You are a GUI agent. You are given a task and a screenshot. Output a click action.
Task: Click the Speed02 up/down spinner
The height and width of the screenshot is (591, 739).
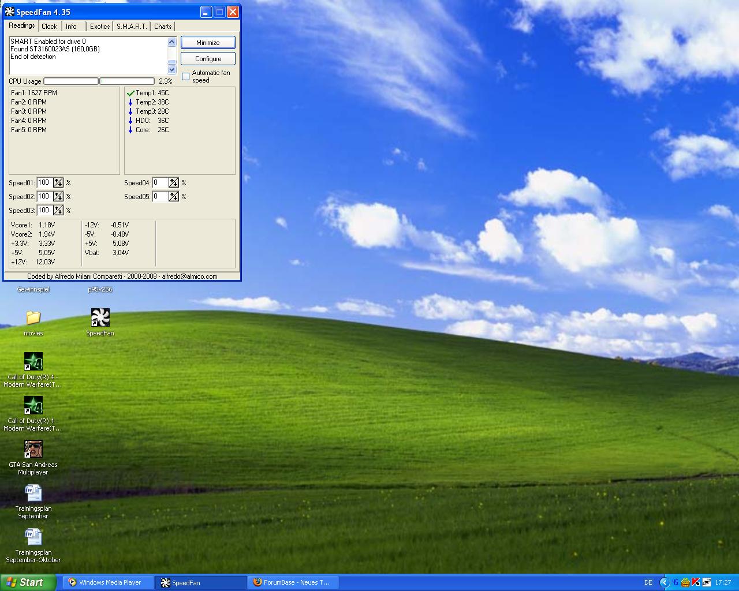[58, 196]
